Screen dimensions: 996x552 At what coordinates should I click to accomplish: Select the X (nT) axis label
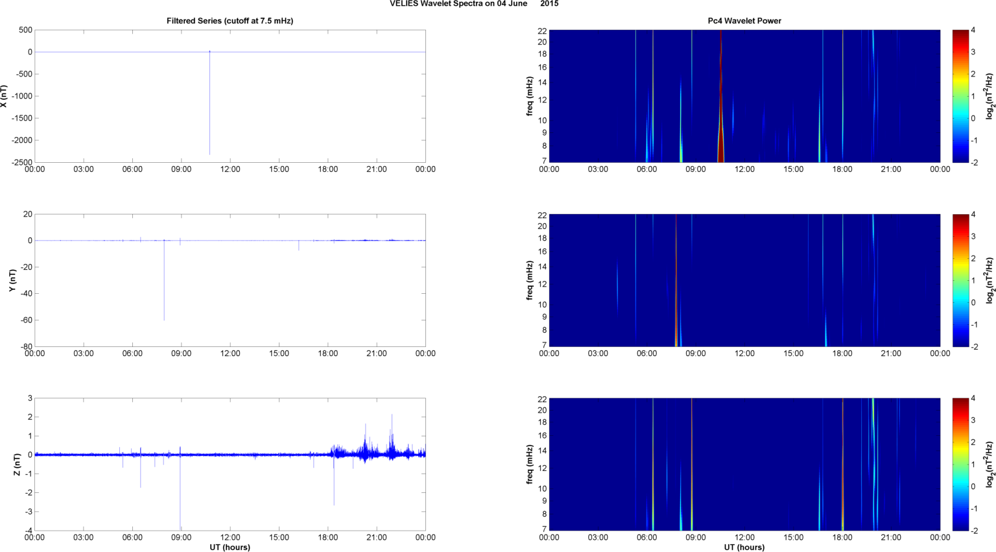[x=5, y=96]
